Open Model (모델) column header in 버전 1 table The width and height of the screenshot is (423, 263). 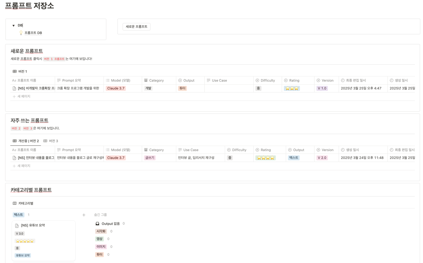point(123,80)
